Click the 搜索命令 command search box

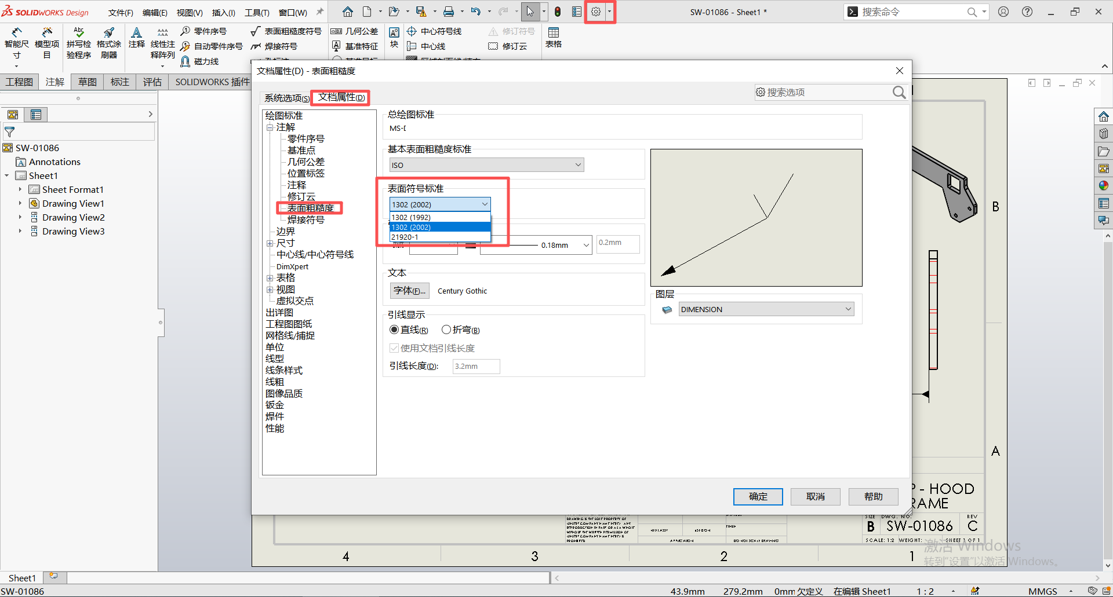(916, 12)
